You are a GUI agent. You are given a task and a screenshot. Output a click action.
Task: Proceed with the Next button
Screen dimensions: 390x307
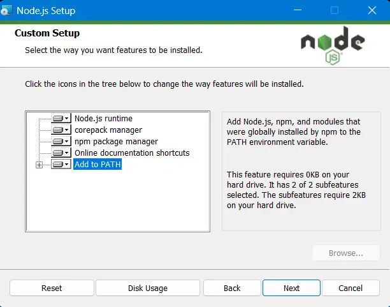pos(291,288)
